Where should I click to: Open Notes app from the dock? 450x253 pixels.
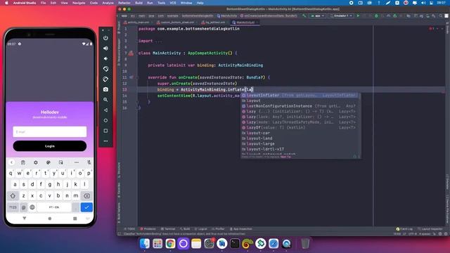(x=196, y=244)
